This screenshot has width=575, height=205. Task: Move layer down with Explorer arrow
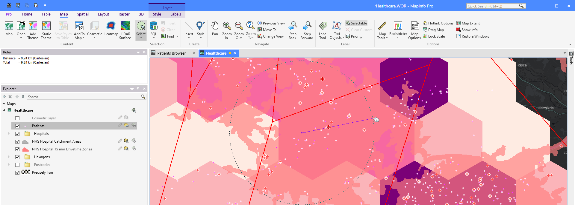click(23, 97)
